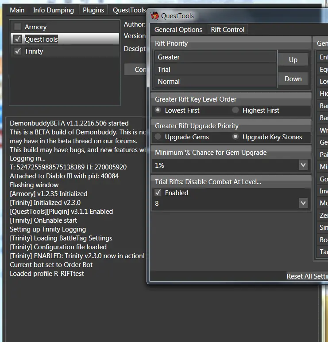Click the Config button in plugins panel
Screen dimensions: 328x342
136,69
